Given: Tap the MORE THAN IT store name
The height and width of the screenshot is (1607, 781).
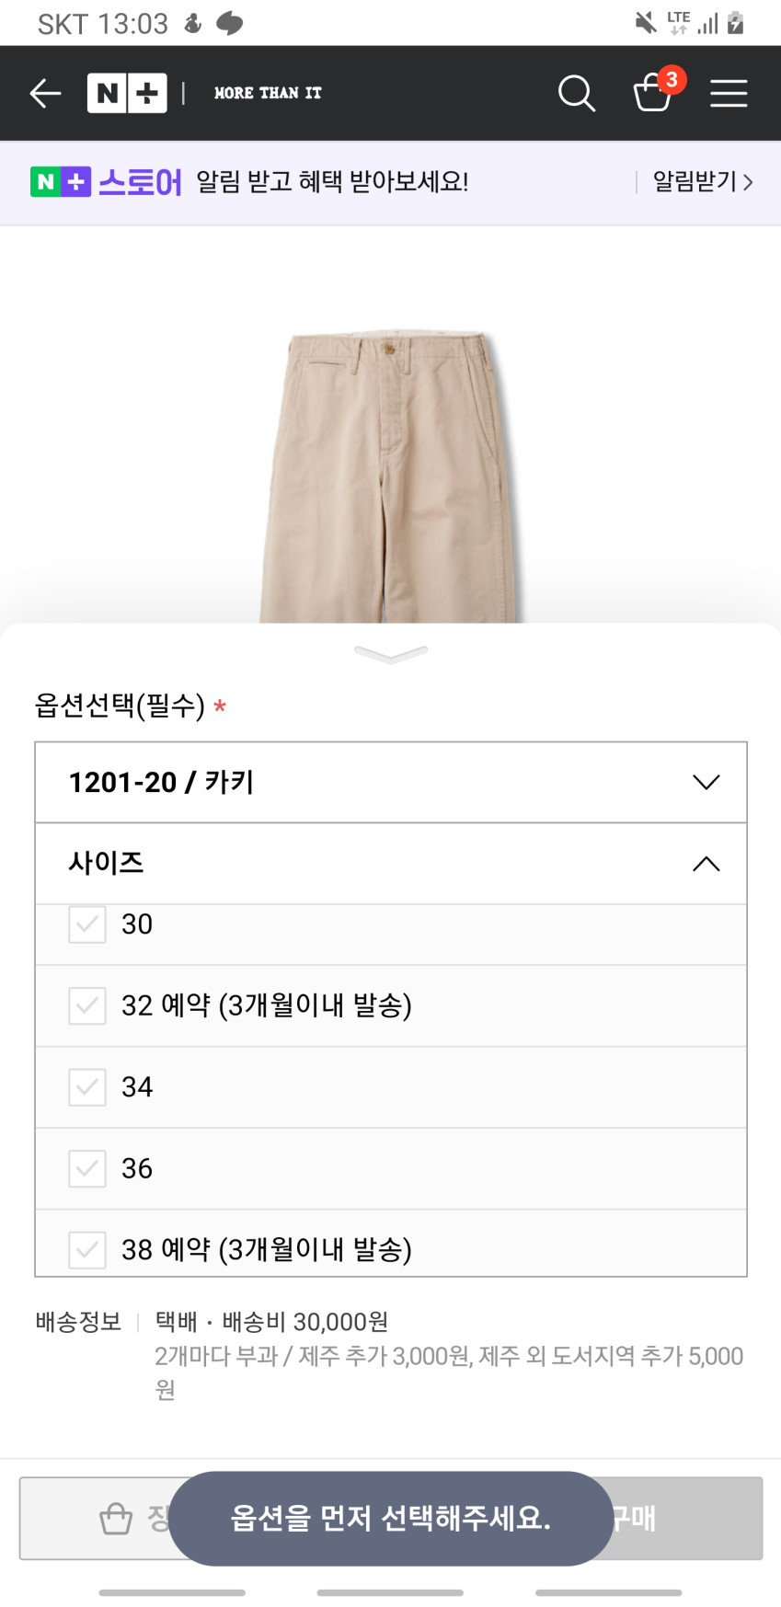Looking at the screenshot, I should (268, 93).
